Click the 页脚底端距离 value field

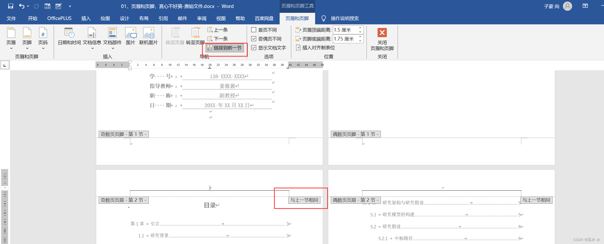click(345, 39)
